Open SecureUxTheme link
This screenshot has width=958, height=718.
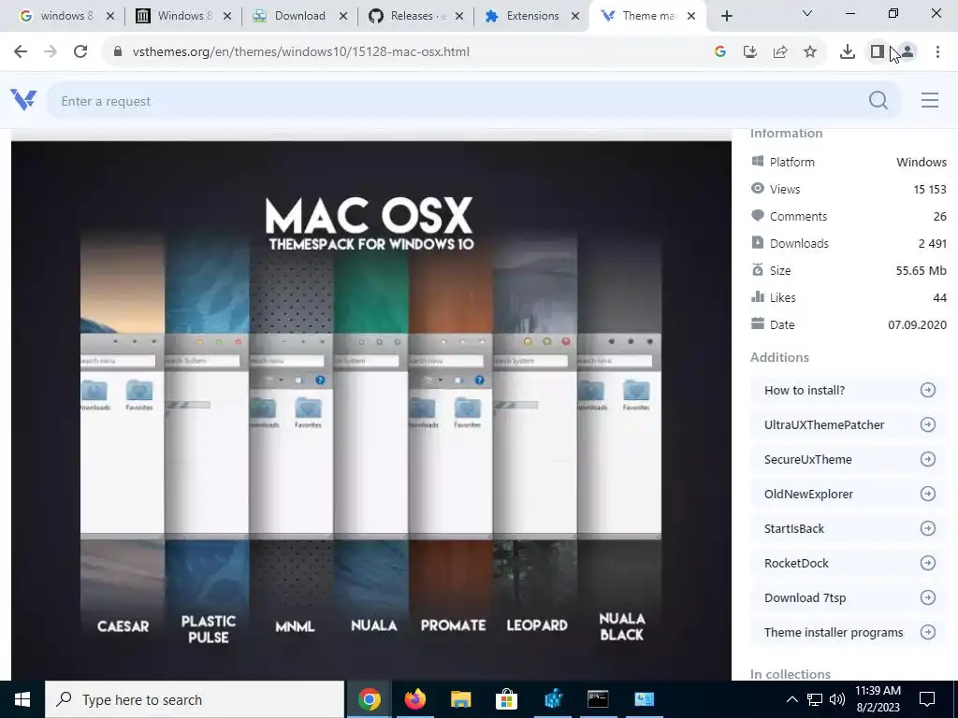pyautogui.click(x=849, y=459)
